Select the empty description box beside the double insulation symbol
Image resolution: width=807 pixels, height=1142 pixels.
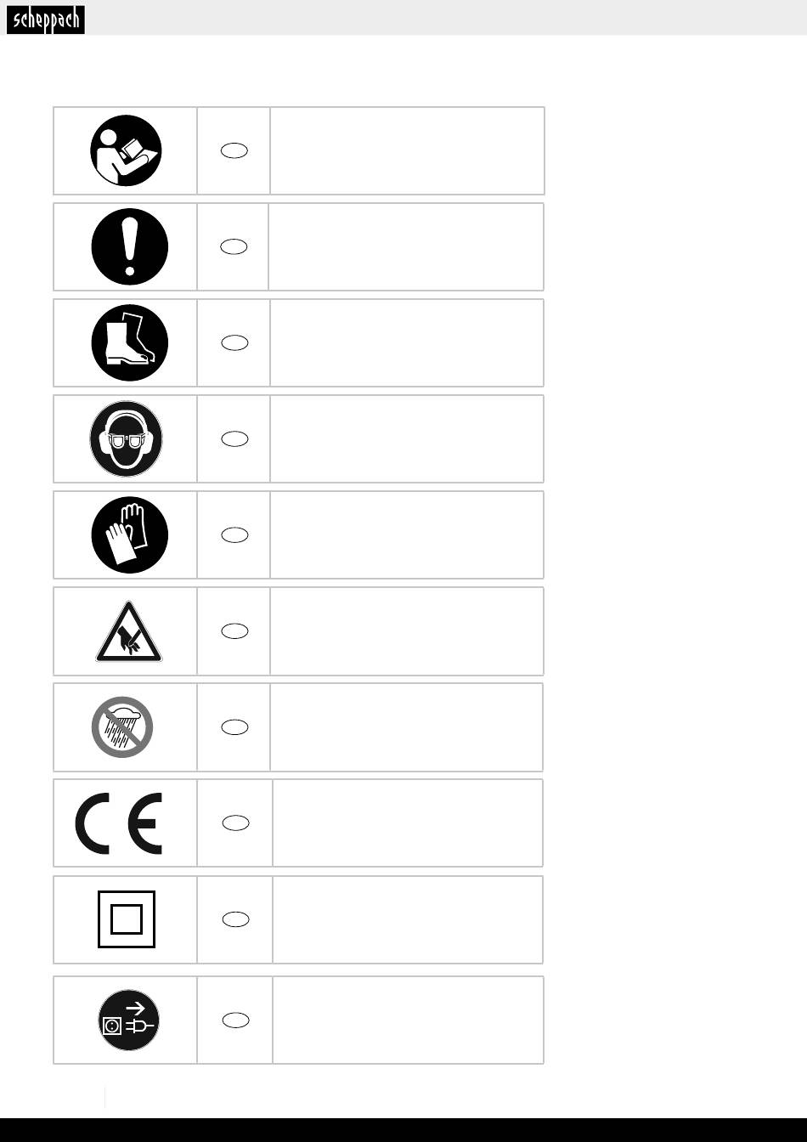pos(408,919)
